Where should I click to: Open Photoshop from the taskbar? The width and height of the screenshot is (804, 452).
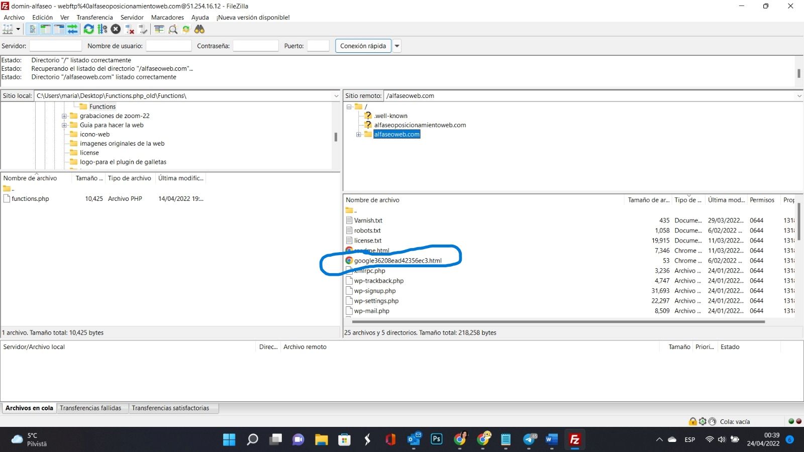click(x=437, y=439)
